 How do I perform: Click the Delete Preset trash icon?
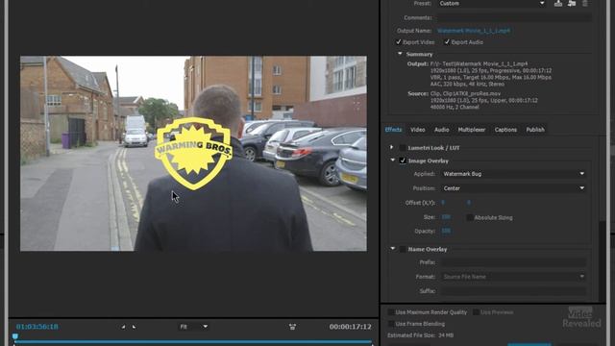[585, 4]
